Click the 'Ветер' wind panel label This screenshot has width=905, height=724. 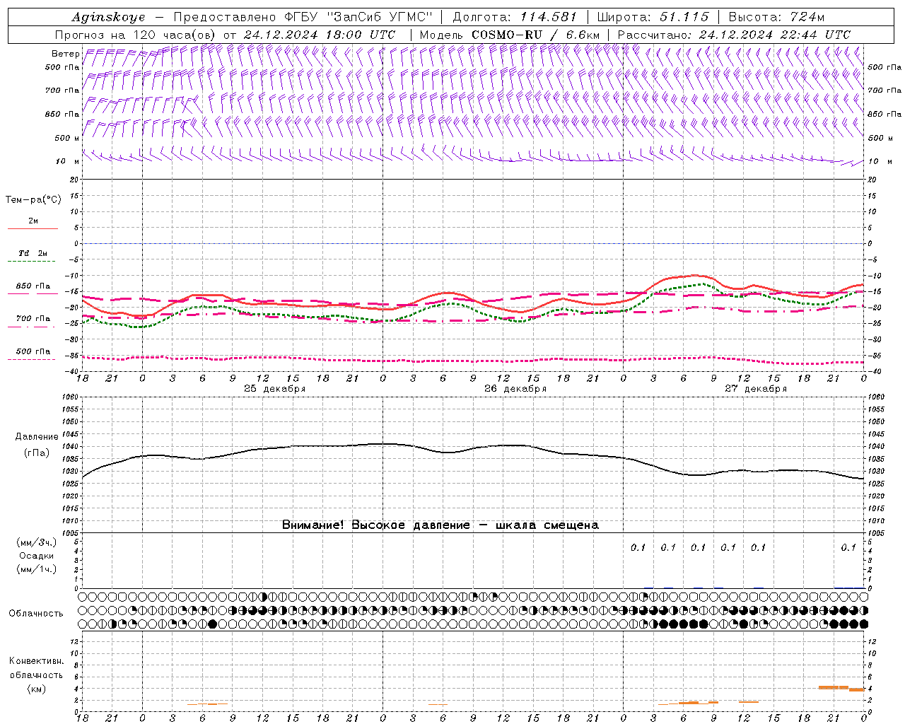[x=66, y=54]
